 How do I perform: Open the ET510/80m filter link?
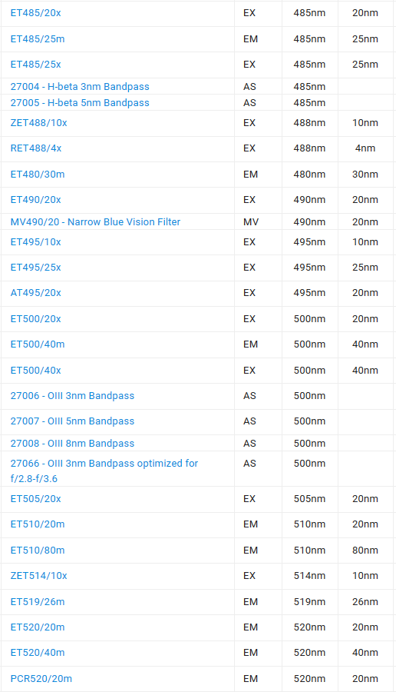(x=38, y=551)
